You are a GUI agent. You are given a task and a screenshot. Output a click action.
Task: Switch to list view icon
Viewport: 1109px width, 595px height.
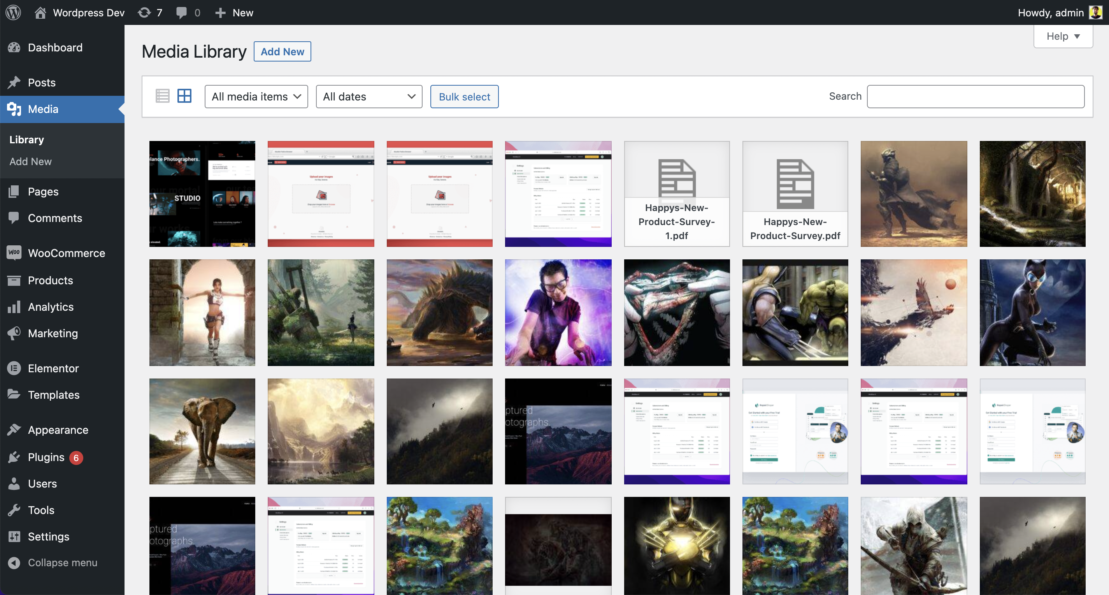(x=162, y=96)
